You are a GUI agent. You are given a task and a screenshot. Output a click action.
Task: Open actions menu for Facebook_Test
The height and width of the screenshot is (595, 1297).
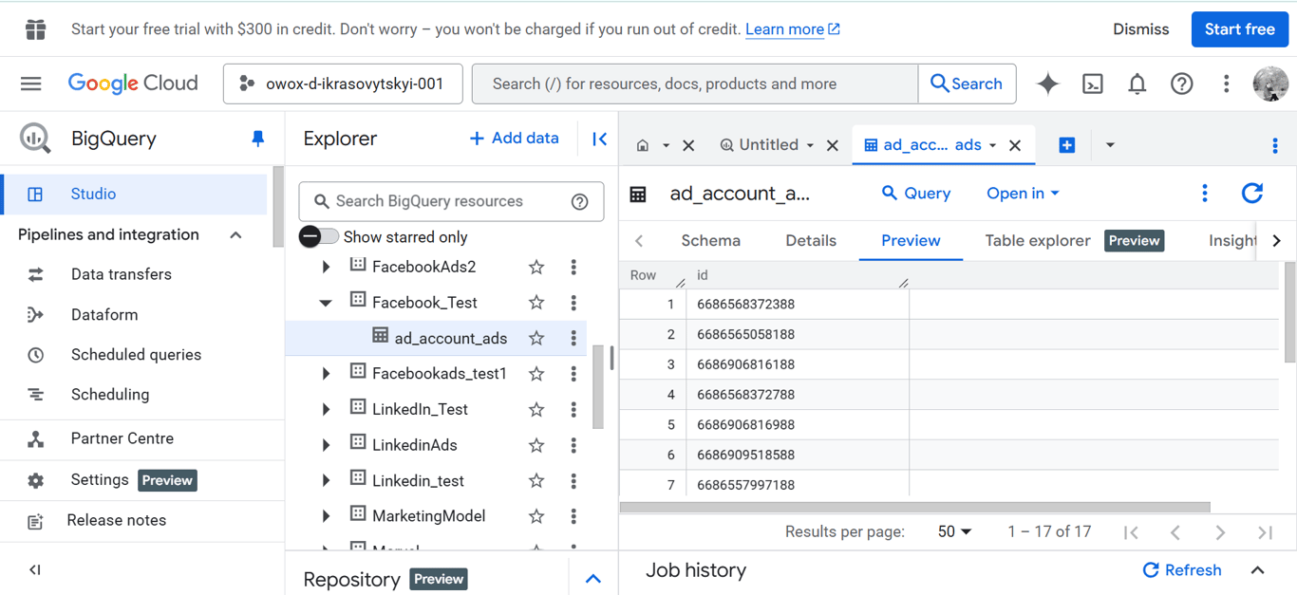tap(573, 303)
